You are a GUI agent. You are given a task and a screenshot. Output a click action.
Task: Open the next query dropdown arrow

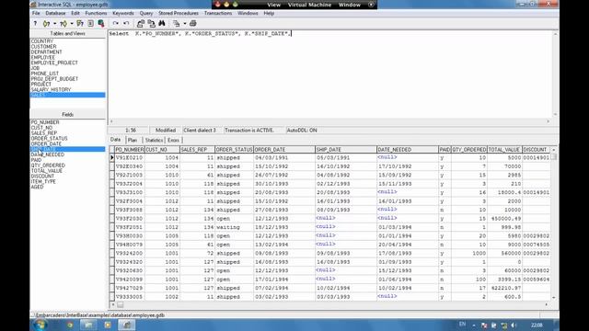(72, 23)
